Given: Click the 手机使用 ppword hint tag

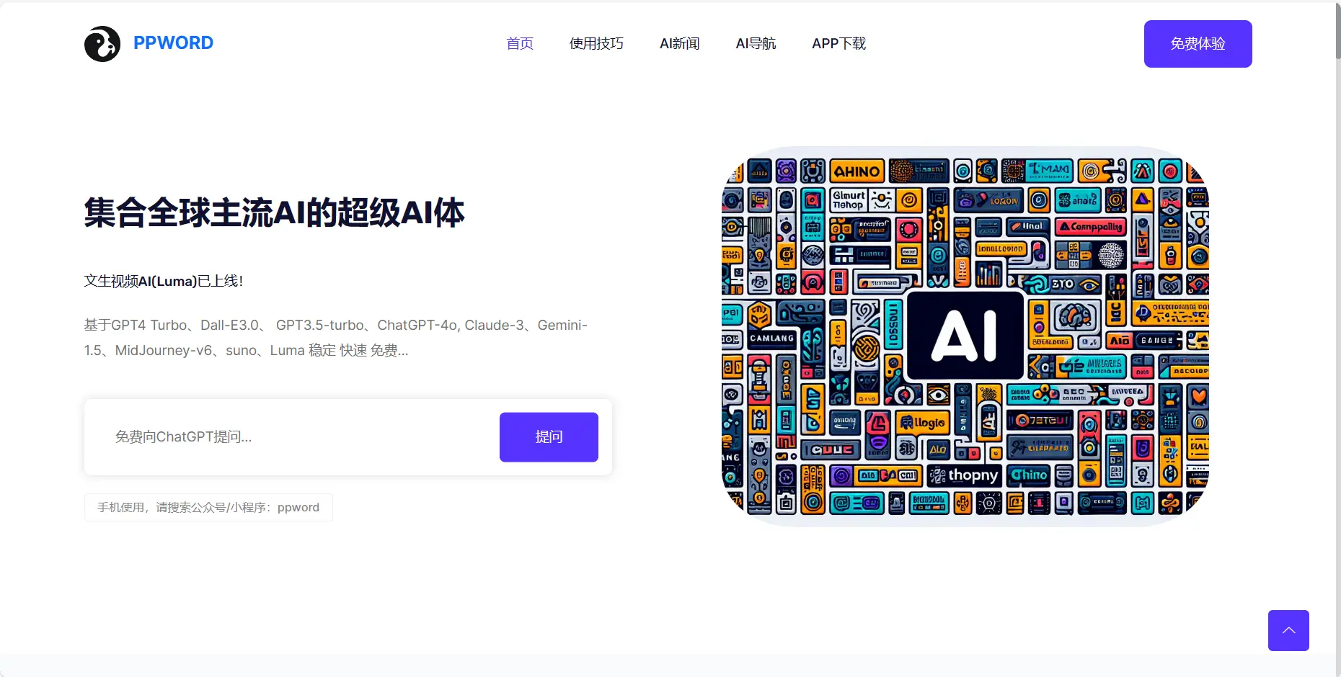Looking at the screenshot, I should coord(208,508).
